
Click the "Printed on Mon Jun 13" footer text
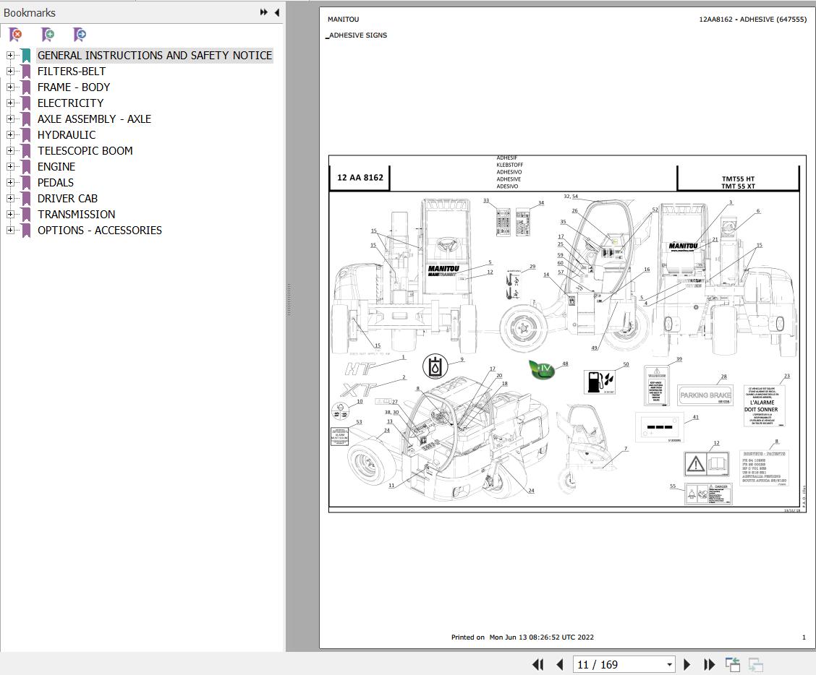[522, 637]
